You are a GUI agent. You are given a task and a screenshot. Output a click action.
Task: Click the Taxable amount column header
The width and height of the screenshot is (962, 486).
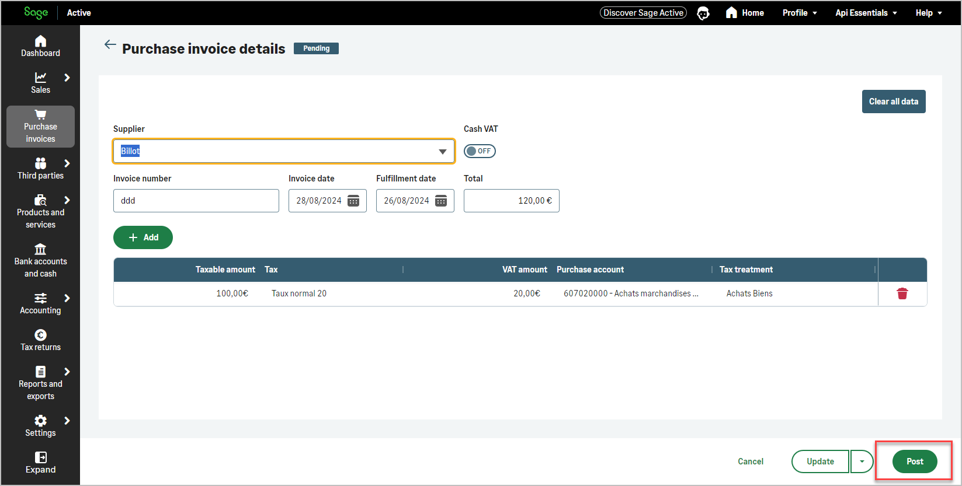click(225, 270)
